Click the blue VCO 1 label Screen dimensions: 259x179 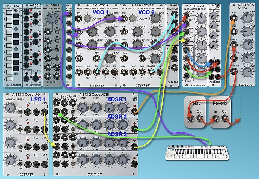[101, 12]
